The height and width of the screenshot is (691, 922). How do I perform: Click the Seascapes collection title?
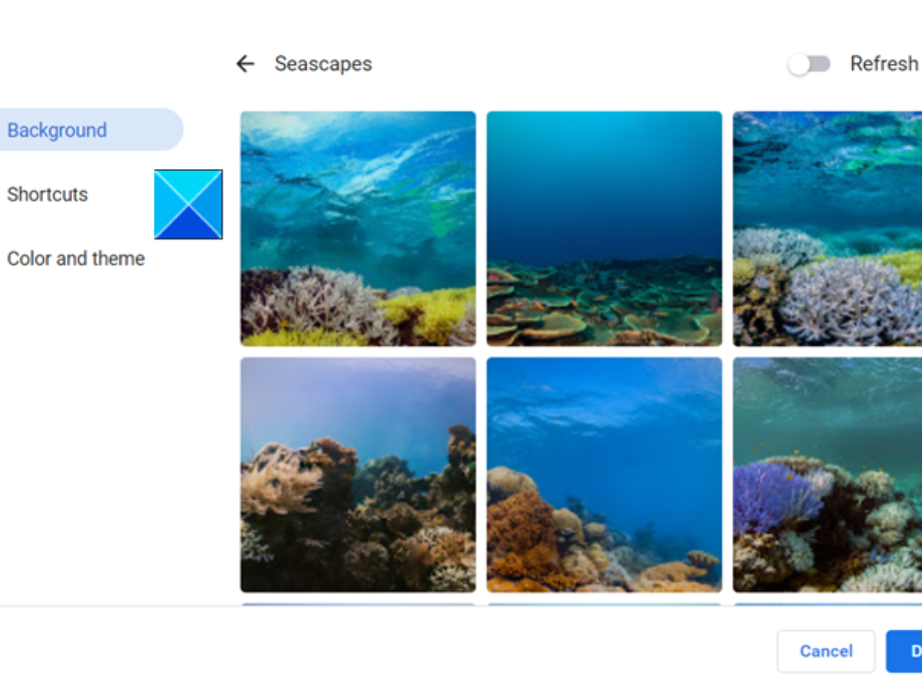(x=323, y=64)
